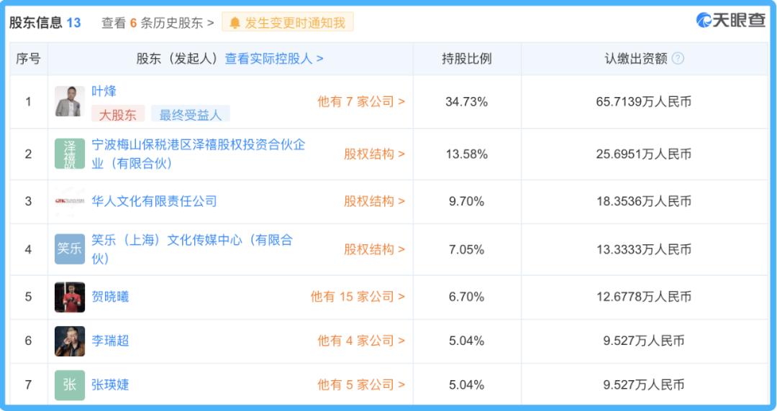Click 华人文化 company logo icon
The width and height of the screenshot is (777, 411).
[x=70, y=201]
